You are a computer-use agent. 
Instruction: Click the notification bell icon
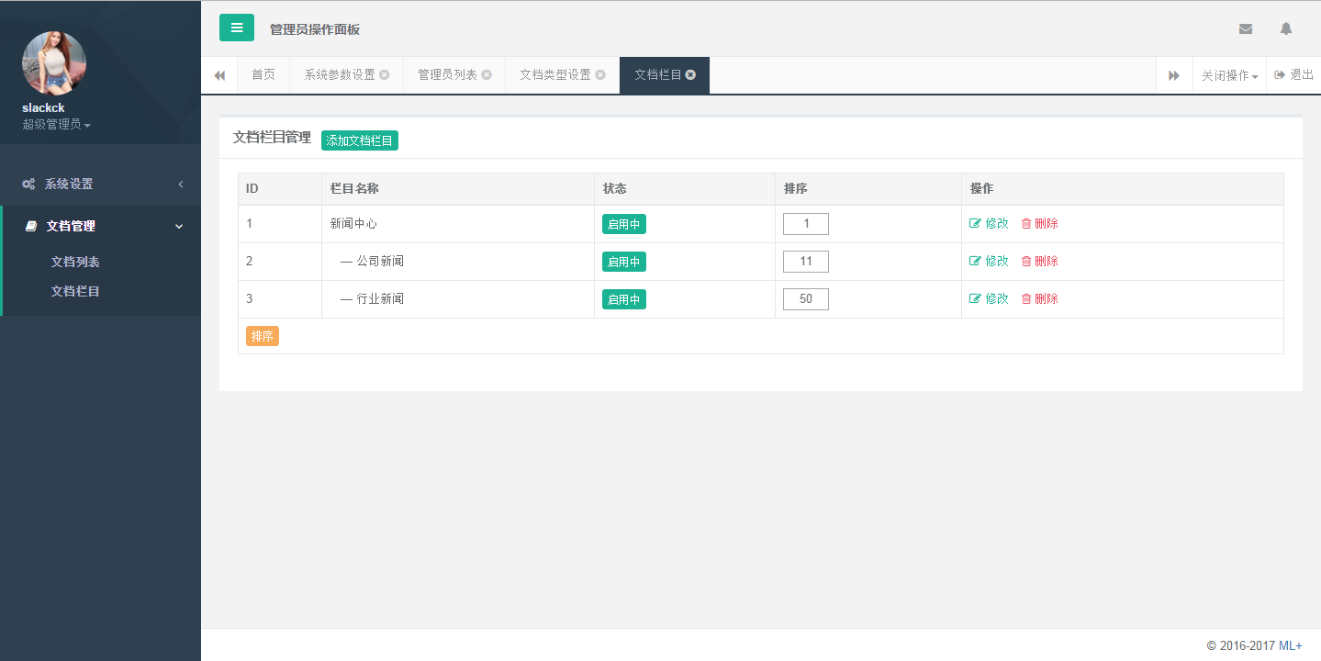coord(1285,28)
